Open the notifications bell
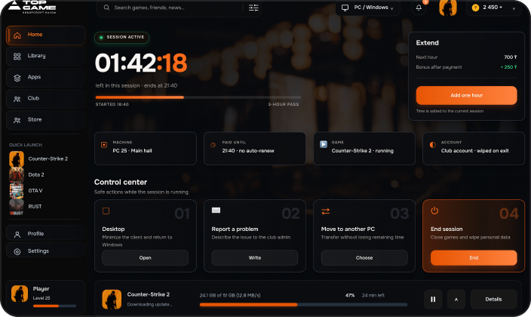The height and width of the screenshot is (317, 531). tap(419, 8)
